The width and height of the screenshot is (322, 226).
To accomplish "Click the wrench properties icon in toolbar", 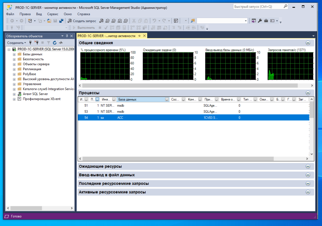I will [260, 21].
